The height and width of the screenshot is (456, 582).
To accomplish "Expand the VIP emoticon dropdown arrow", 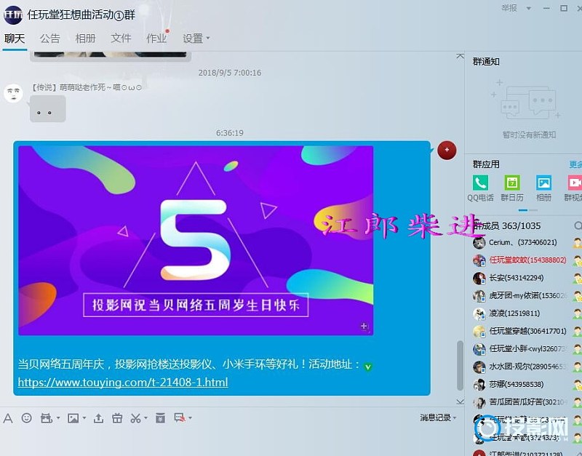I will point(58,418).
